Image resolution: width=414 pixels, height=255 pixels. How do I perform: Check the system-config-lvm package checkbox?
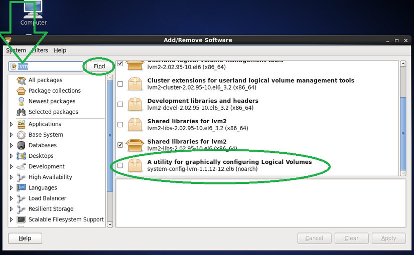pyautogui.click(x=120, y=165)
